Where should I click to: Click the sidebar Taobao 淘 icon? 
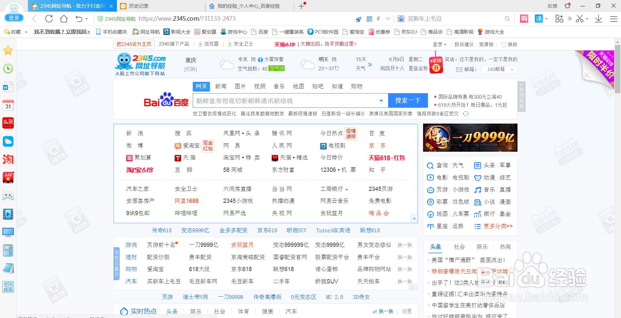[x=8, y=159]
